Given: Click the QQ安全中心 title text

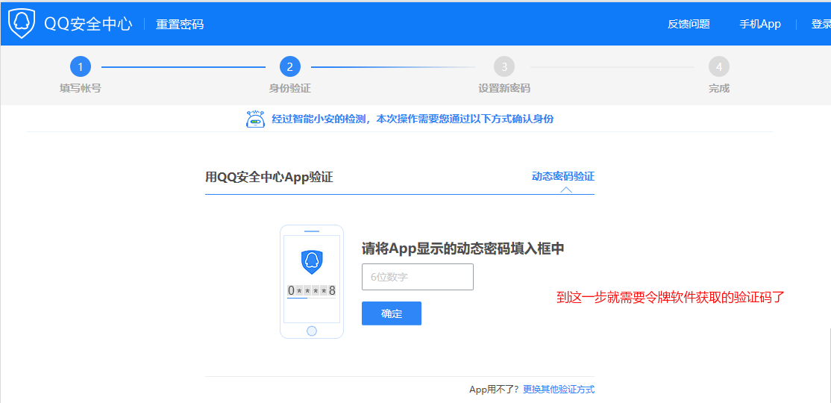Looking at the screenshot, I should coord(88,24).
